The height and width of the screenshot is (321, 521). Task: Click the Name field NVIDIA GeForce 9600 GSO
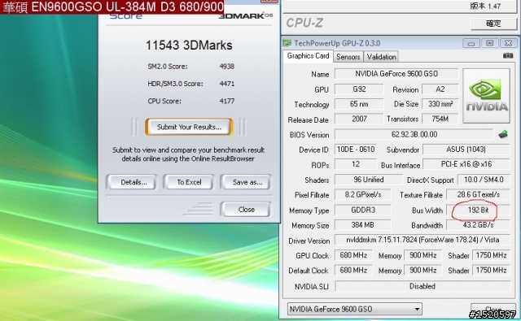(396, 74)
